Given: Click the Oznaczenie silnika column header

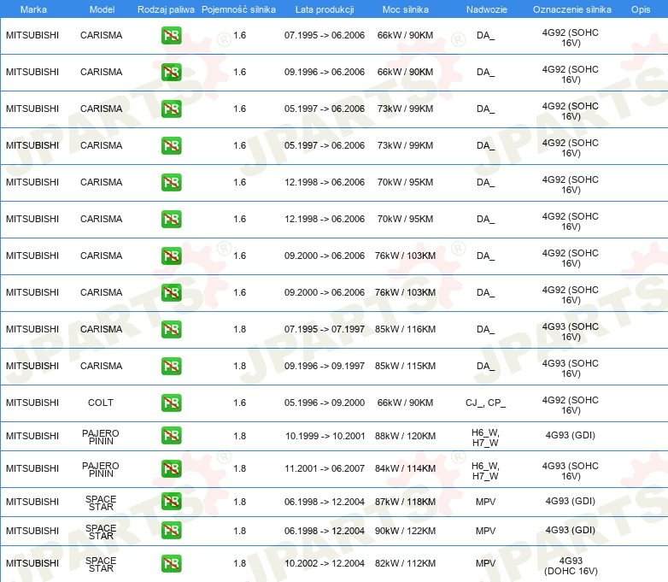Looking at the screenshot, I should click(571, 9).
